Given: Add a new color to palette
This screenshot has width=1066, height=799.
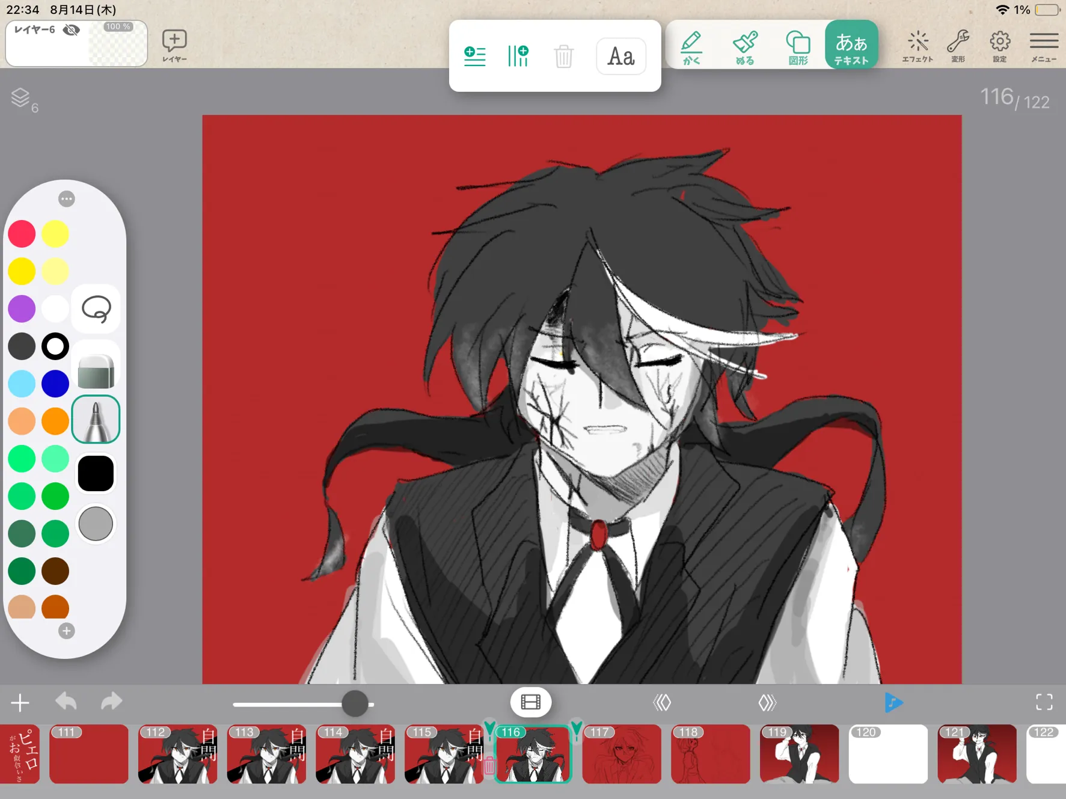Looking at the screenshot, I should pos(67,631).
